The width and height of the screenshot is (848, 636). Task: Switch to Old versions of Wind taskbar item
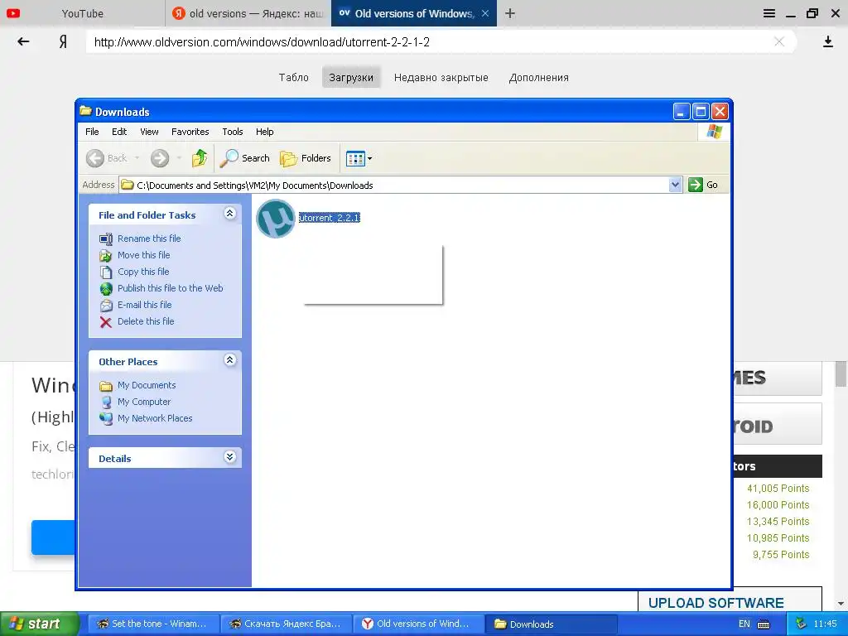coord(417,624)
